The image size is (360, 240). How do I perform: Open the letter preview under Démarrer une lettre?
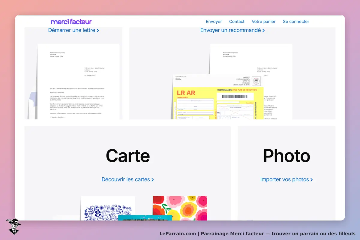(78, 82)
